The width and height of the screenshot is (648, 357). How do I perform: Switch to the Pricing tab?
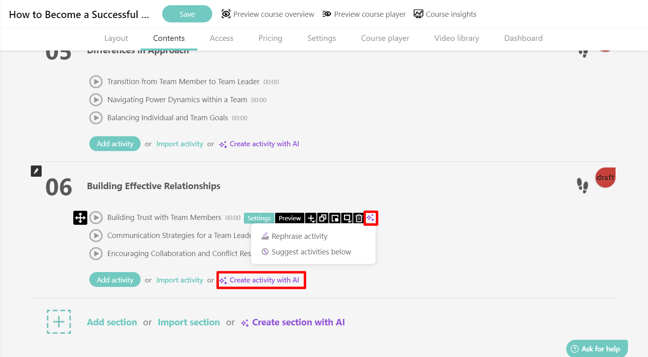[270, 38]
